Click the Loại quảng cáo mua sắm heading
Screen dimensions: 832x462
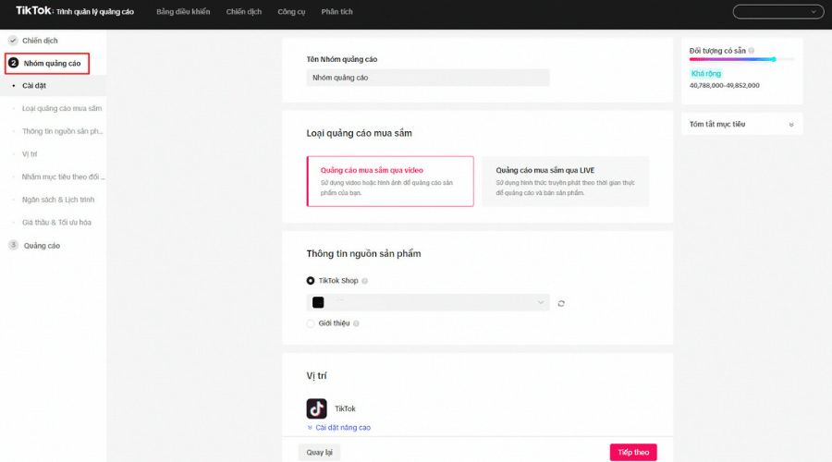point(360,133)
